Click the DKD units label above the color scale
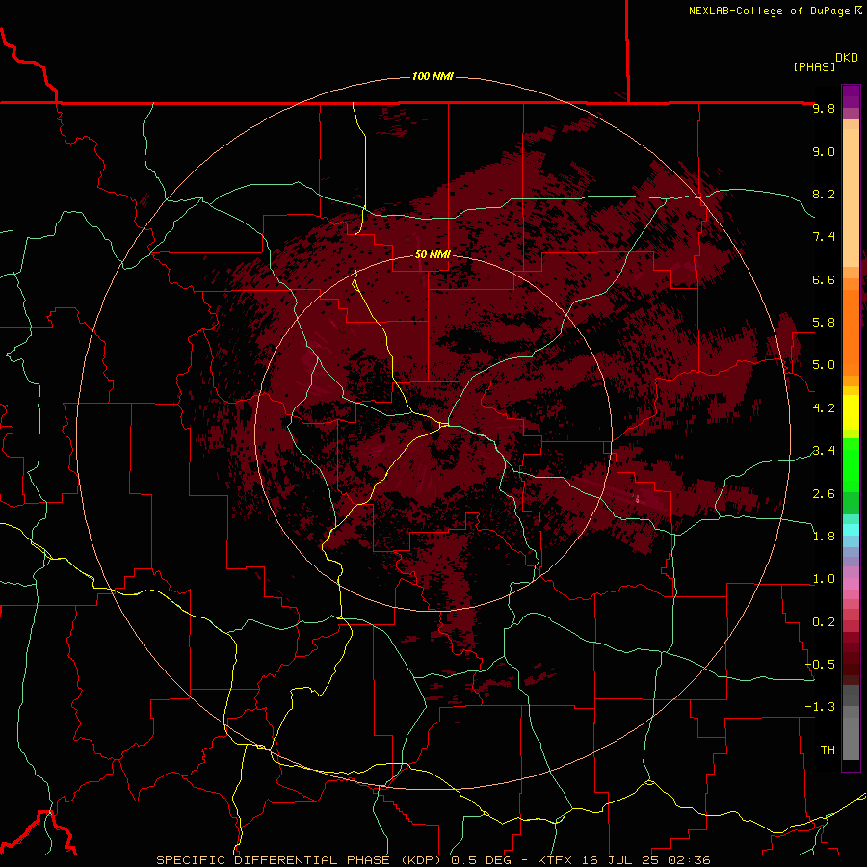This screenshot has height=867, width=867. point(847,58)
